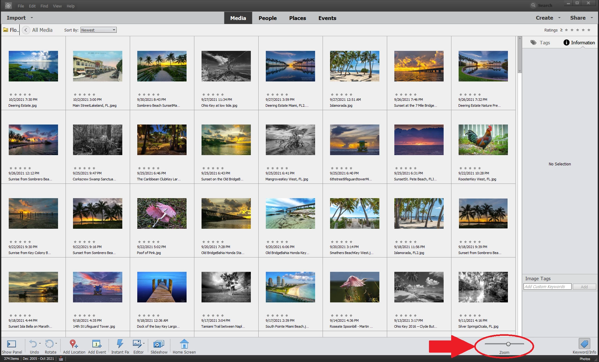Click the Undo arrow icon
The width and height of the screenshot is (599, 362).
pos(33,344)
